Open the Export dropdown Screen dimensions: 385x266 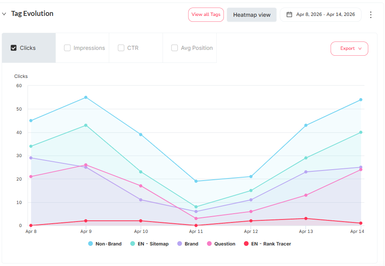[x=349, y=49]
